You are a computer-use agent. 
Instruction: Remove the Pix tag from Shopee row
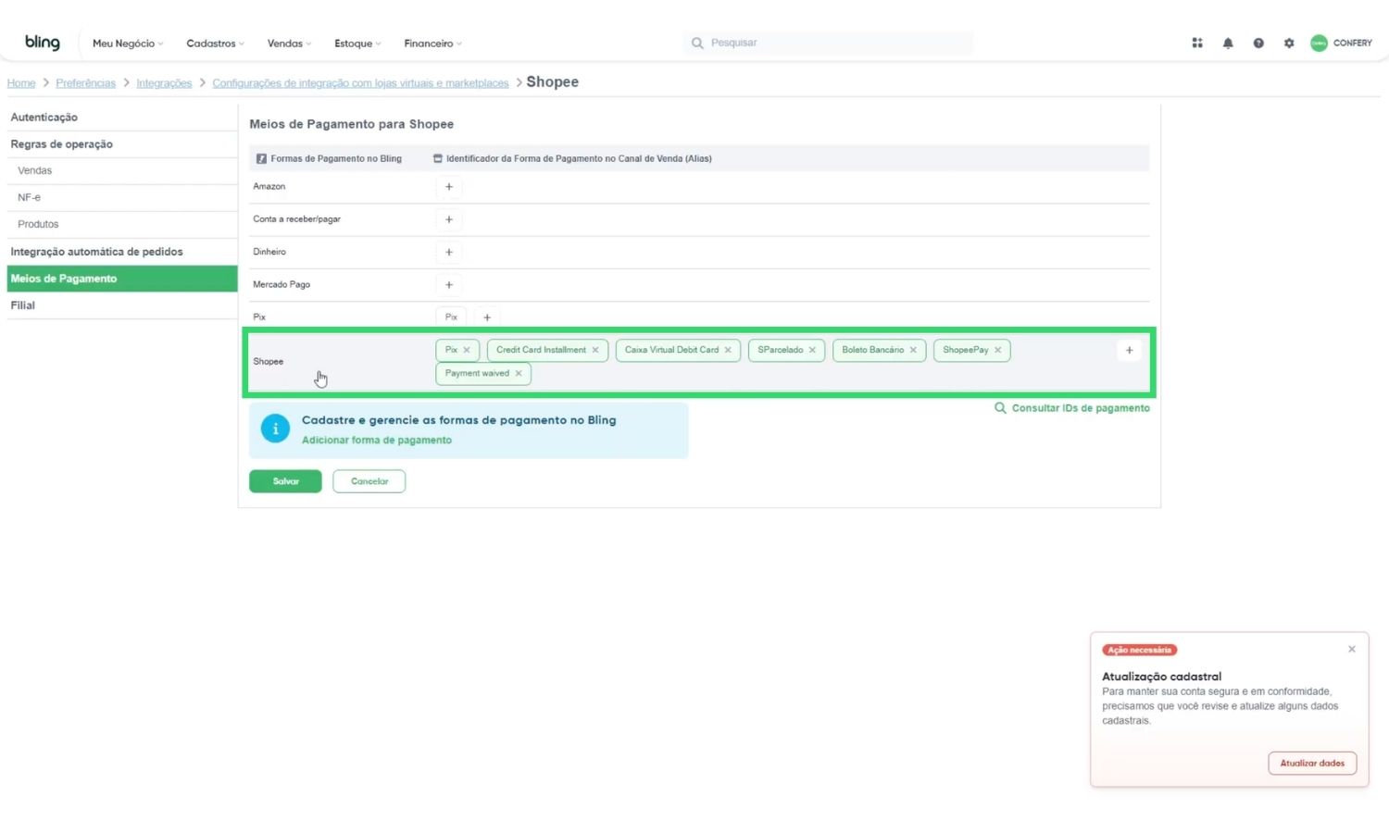pos(467,350)
